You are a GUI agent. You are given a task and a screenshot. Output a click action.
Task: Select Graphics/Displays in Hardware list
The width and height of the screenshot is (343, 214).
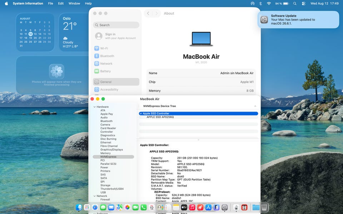click(x=111, y=149)
